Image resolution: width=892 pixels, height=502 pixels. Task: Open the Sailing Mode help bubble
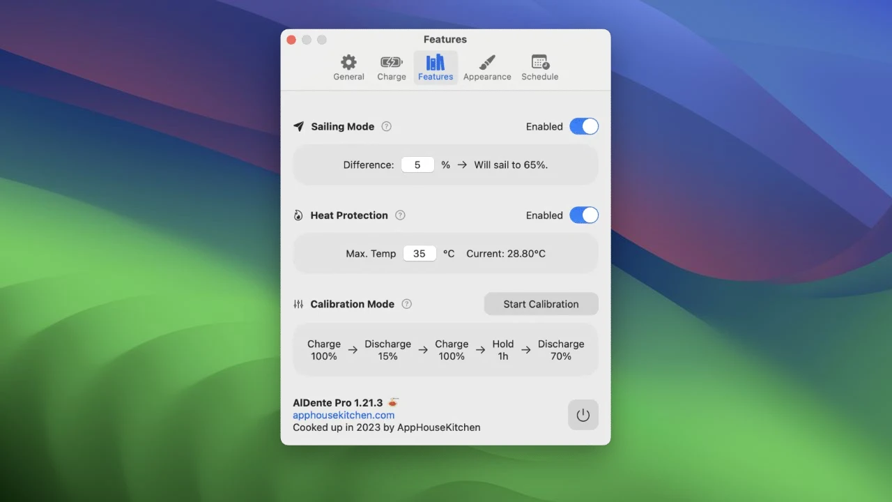point(386,126)
